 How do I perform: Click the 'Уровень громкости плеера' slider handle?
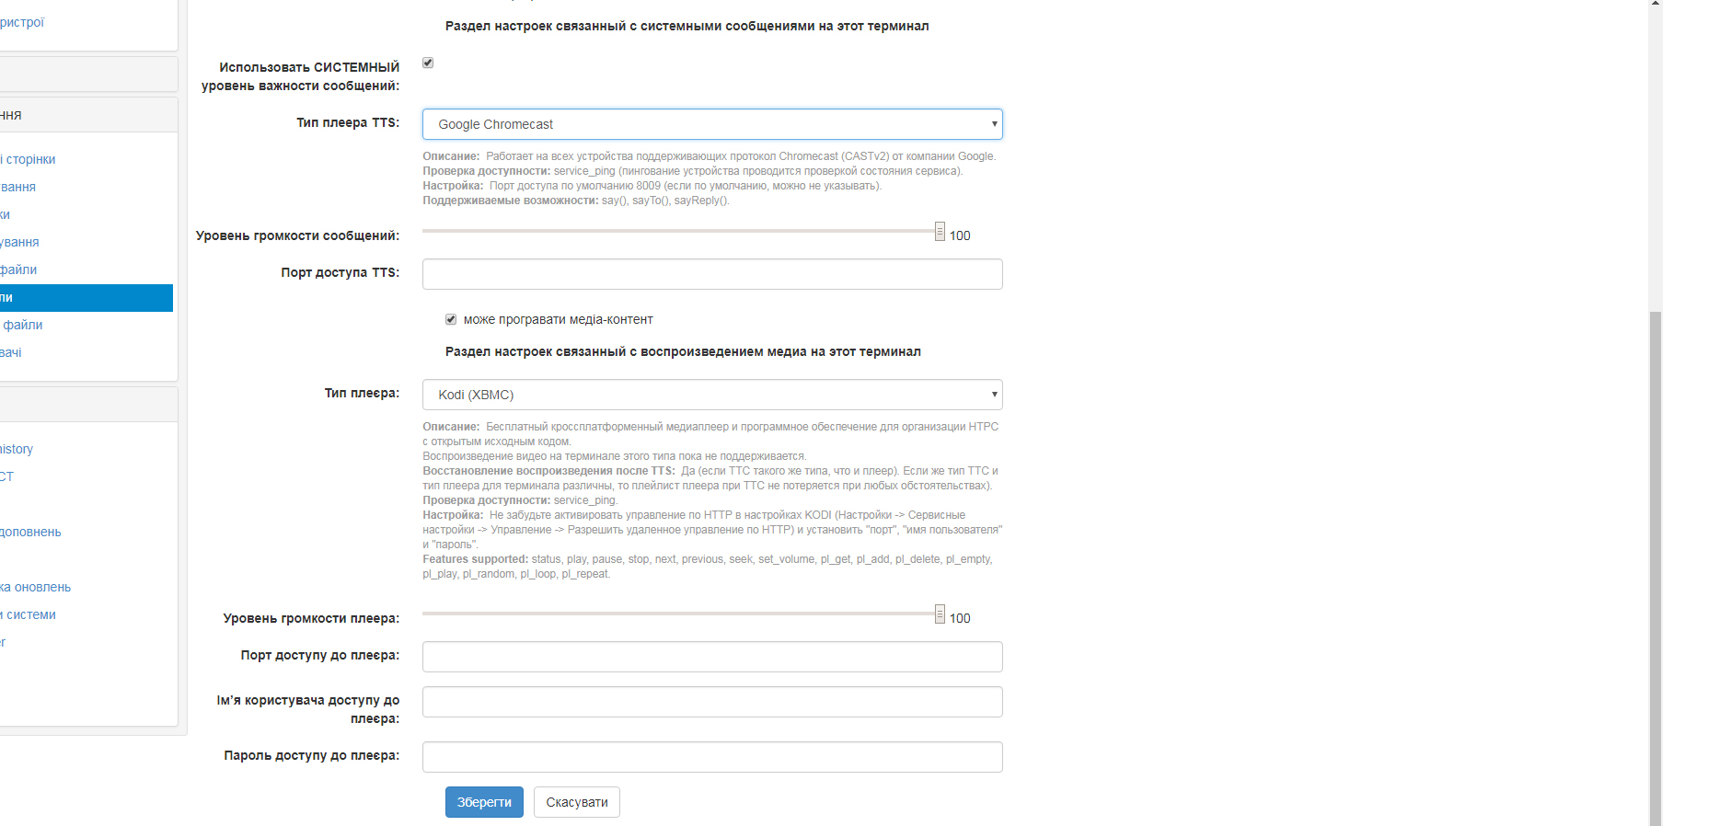point(940,614)
